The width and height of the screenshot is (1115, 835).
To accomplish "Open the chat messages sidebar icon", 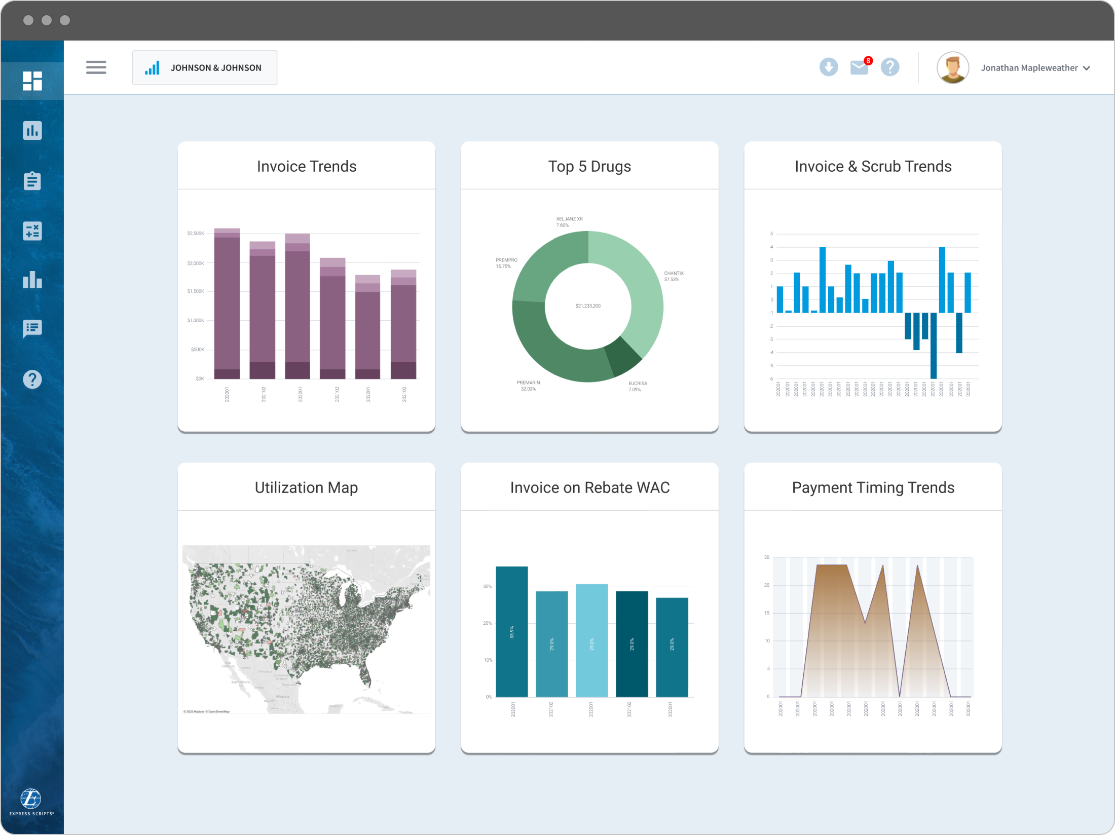I will 32,329.
